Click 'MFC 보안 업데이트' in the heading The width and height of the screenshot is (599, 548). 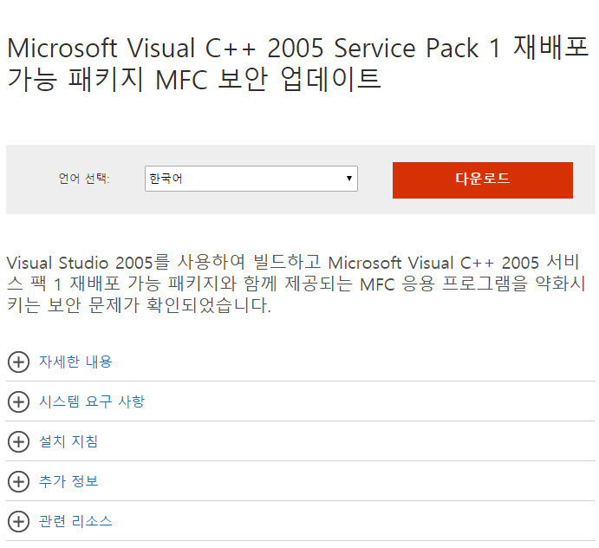pyautogui.click(x=268, y=80)
